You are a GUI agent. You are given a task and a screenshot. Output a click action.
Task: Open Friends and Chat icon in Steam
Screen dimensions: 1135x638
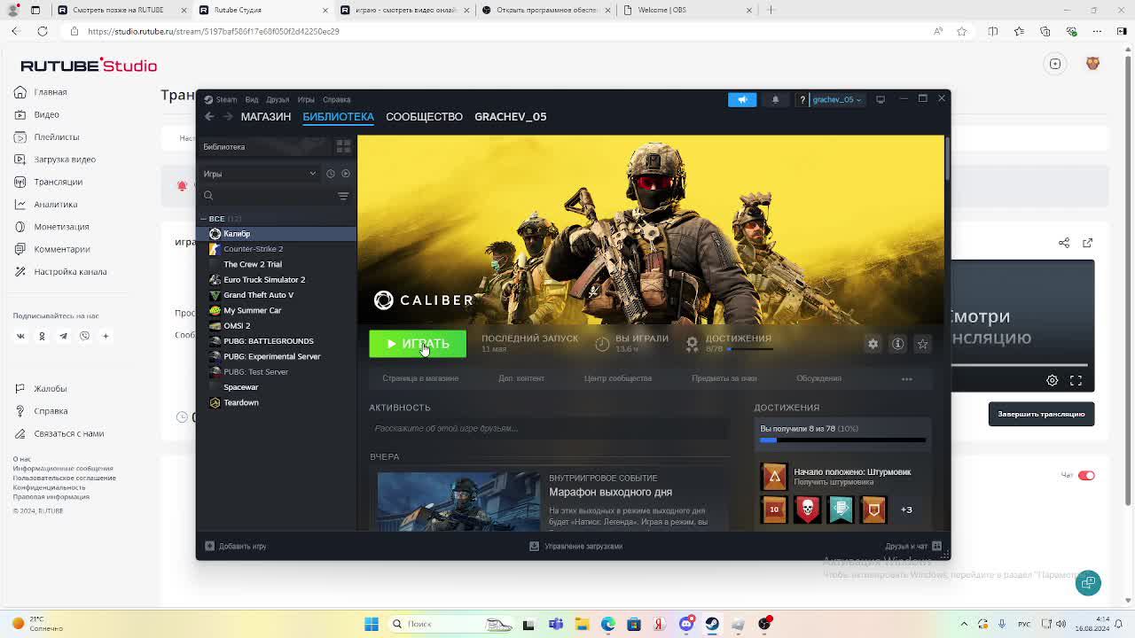point(936,546)
